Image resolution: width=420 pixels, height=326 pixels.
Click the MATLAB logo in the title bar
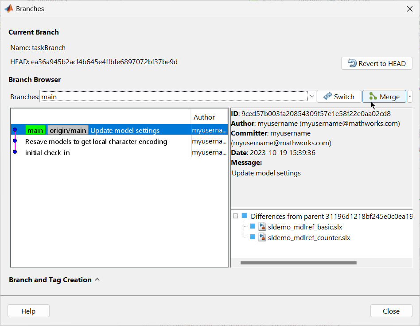tap(8, 8)
